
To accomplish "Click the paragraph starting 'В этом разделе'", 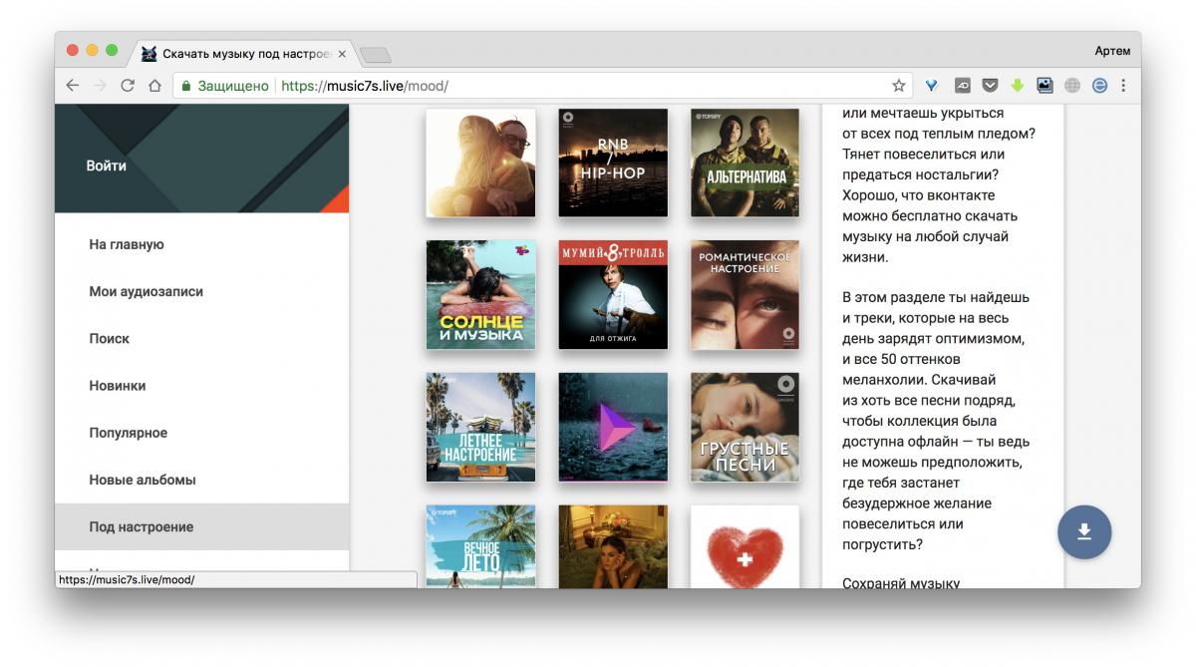I will (x=936, y=421).
